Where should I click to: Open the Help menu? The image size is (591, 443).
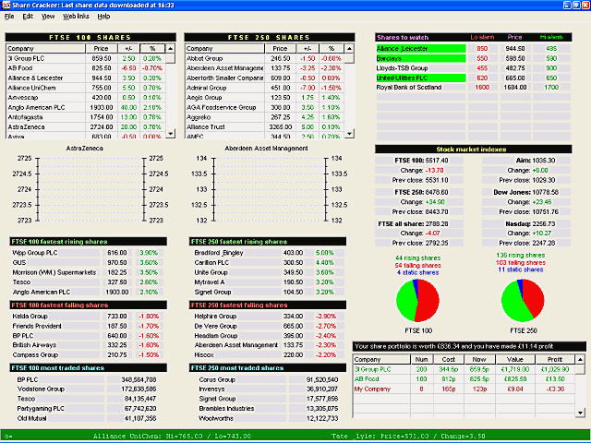coord(103,17)
